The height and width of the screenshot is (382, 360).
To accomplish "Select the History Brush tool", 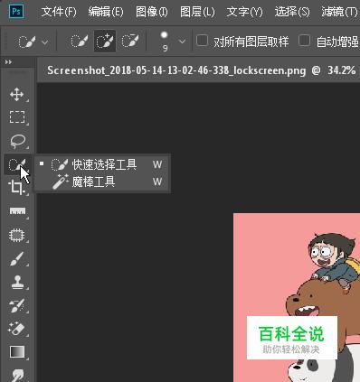I will tap(17, 305).
